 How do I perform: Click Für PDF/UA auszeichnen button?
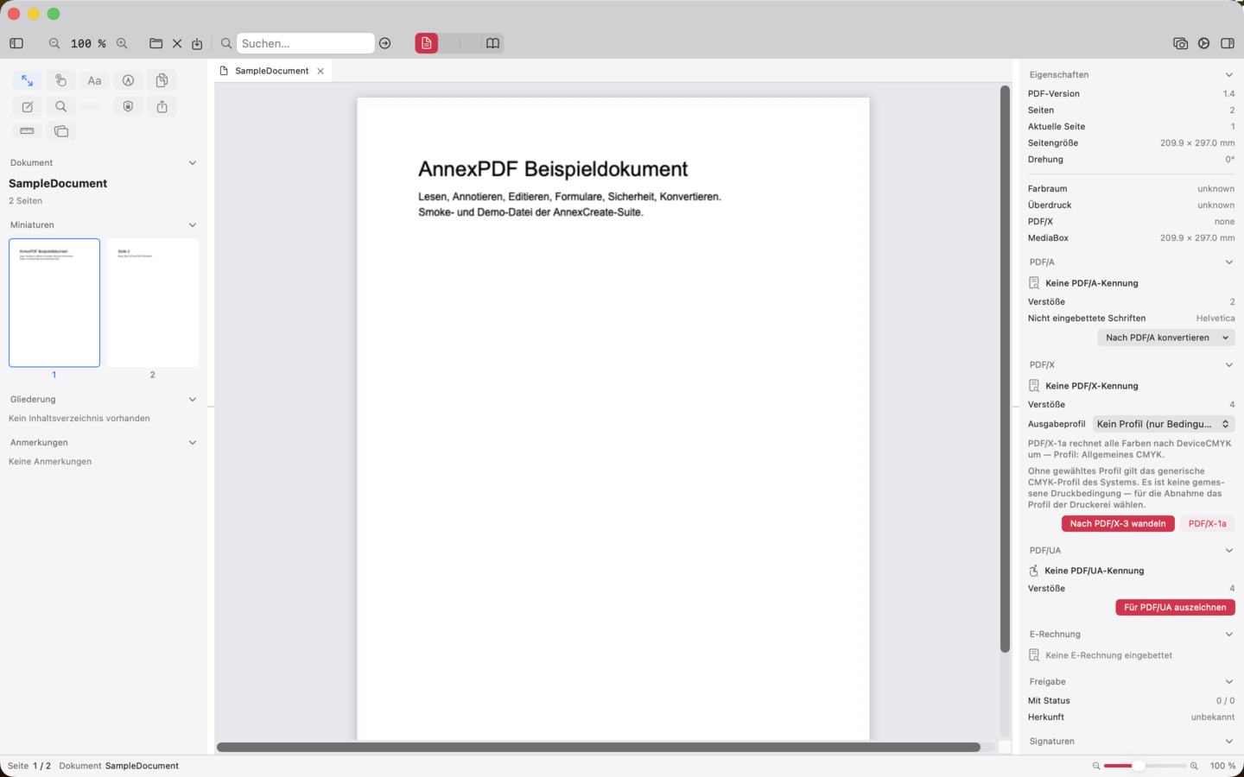1175,607
